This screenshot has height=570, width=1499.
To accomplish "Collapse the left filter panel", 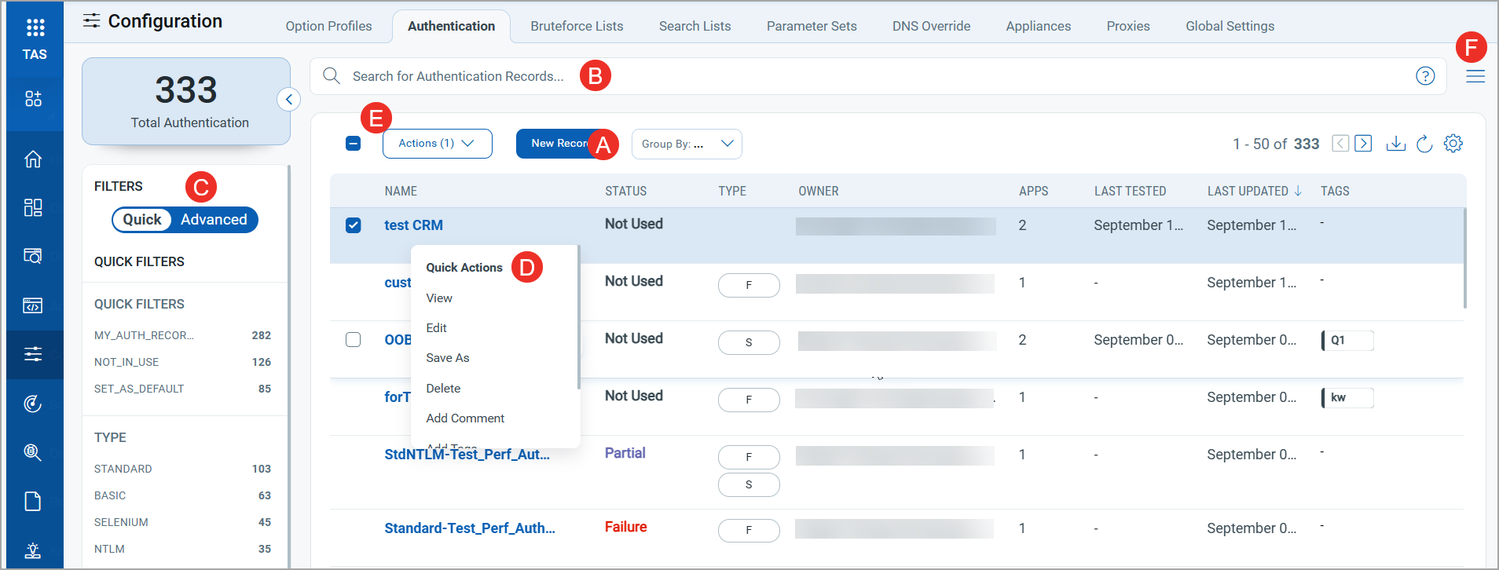I will tap(288, 100).
